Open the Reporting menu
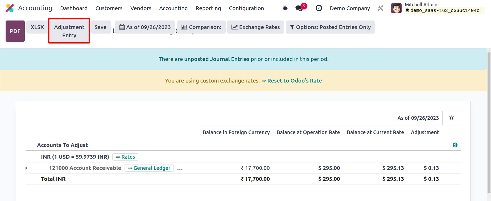Screen dimensions: 491x201 208,8
